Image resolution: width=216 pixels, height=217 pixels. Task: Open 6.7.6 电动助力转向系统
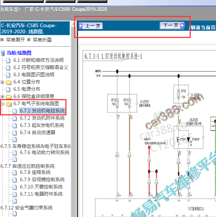click(44, 152)
